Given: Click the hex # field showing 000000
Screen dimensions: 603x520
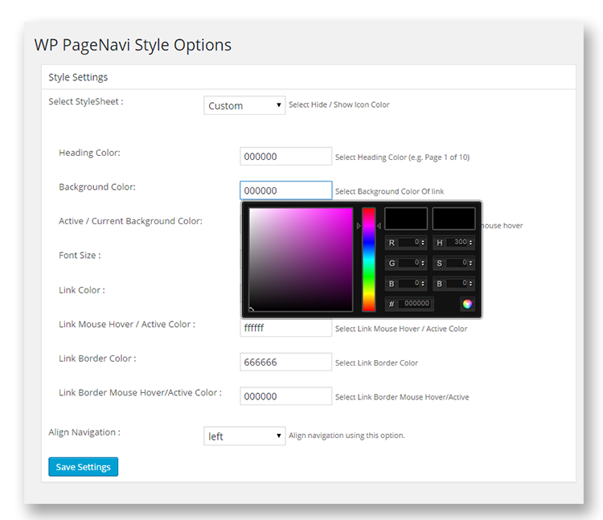Looking at the screenshot, I should [x=415, y=304].
